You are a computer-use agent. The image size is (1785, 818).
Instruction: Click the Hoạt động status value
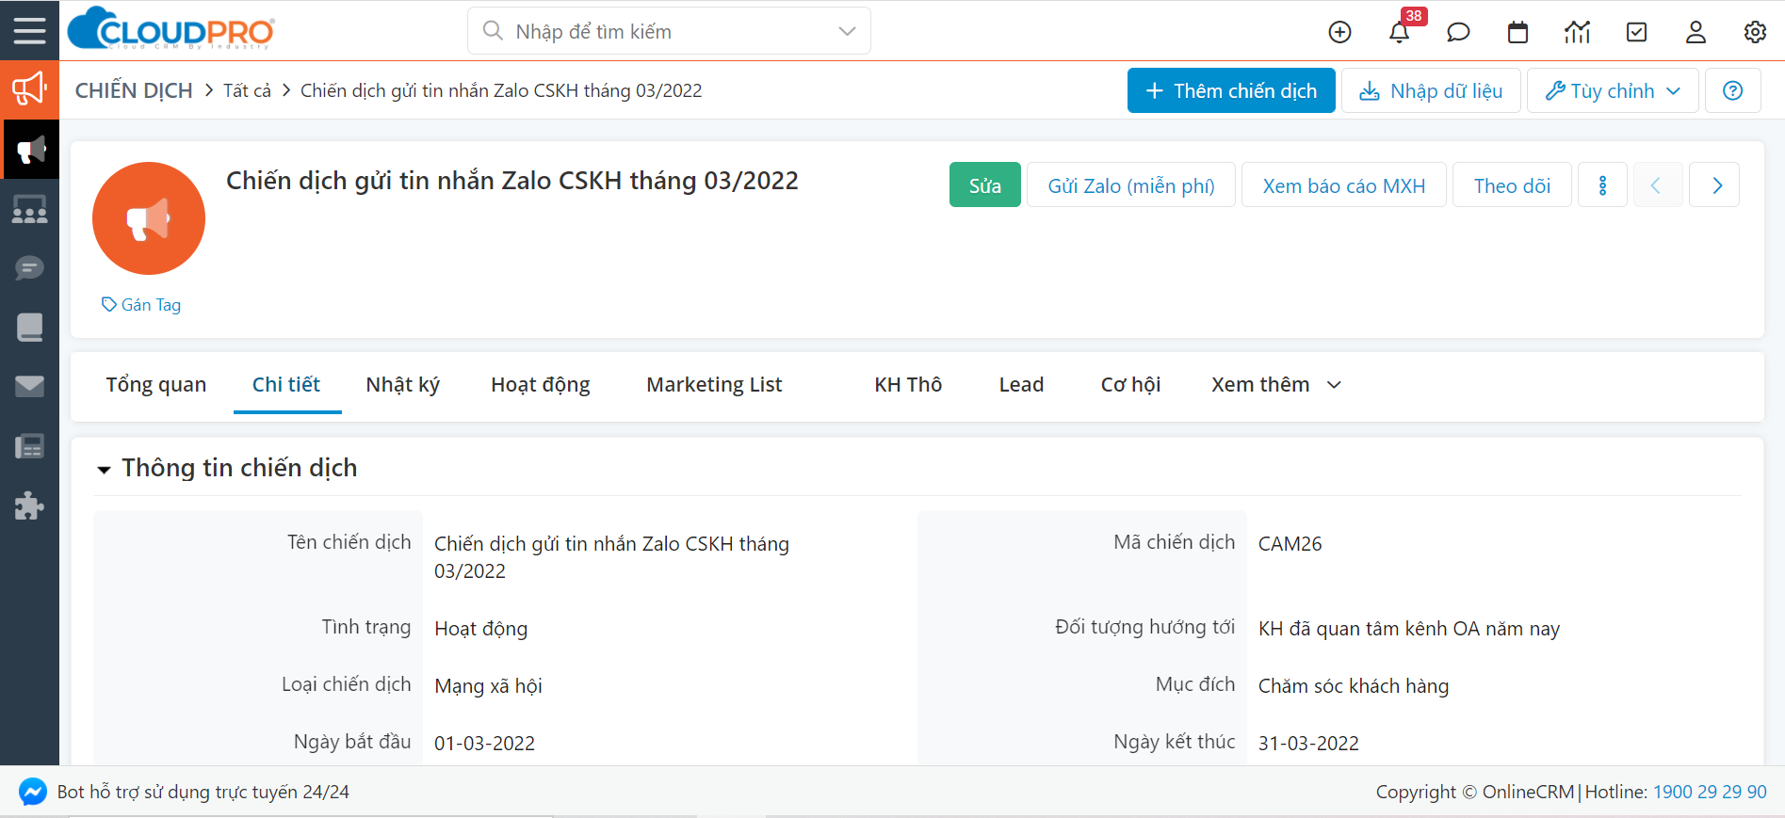pyautogui.click(x=480, y=629)
